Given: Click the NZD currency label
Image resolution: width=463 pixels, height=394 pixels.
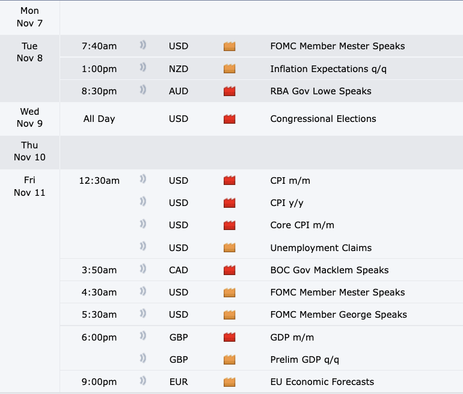Looking at the screenshot, I should point(179,68).
